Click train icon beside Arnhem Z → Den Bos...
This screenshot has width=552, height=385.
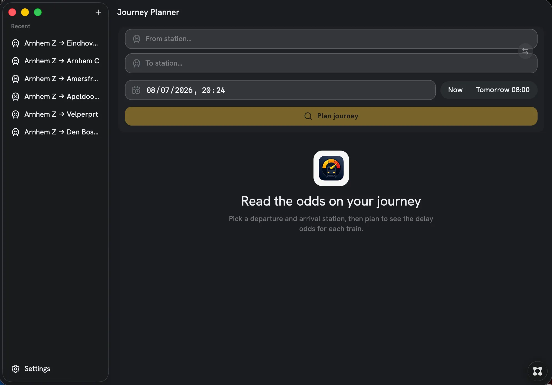[16, 132]
